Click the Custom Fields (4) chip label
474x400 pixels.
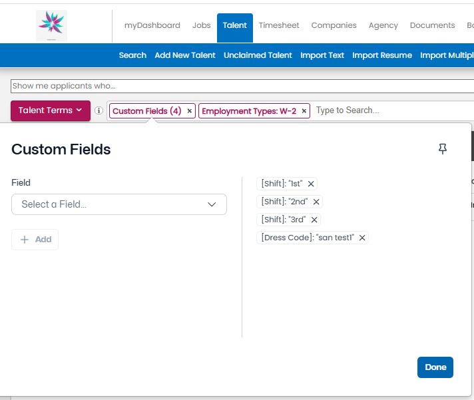[147, 111]
